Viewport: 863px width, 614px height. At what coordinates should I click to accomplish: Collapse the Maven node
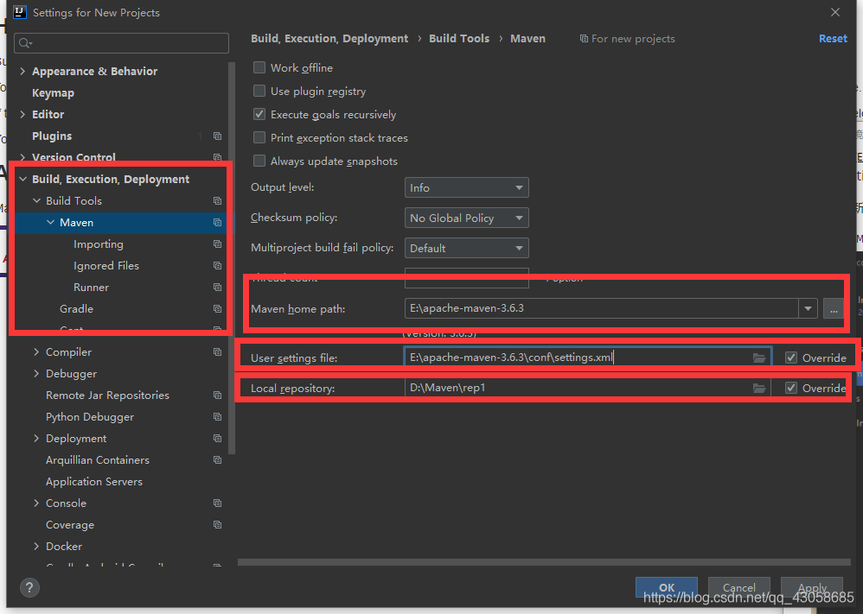point(50,222)
